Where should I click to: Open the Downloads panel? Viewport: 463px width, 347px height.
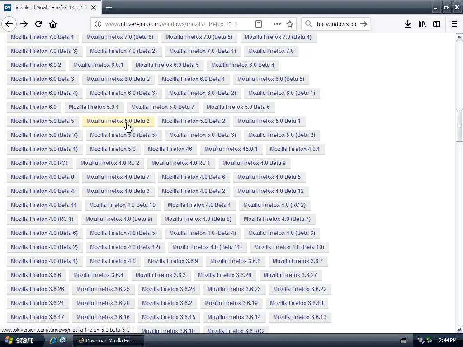408,24
